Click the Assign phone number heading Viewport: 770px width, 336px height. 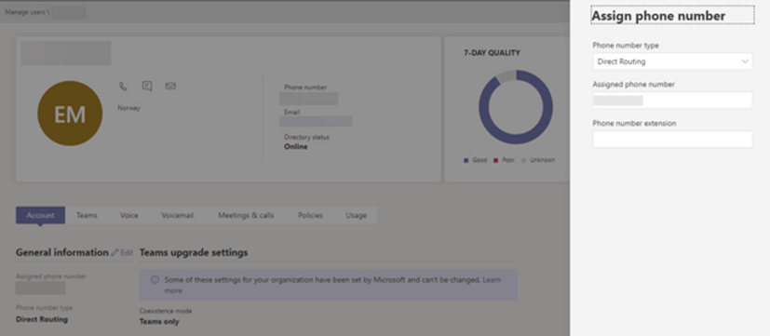[x=658, y=16]
